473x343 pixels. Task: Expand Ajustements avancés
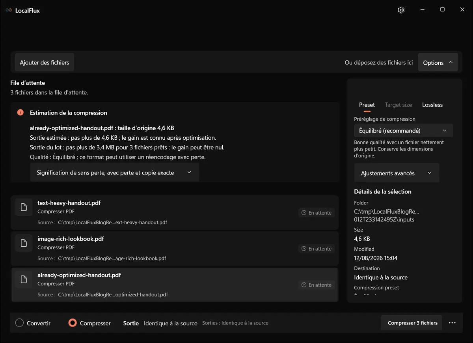397,173
